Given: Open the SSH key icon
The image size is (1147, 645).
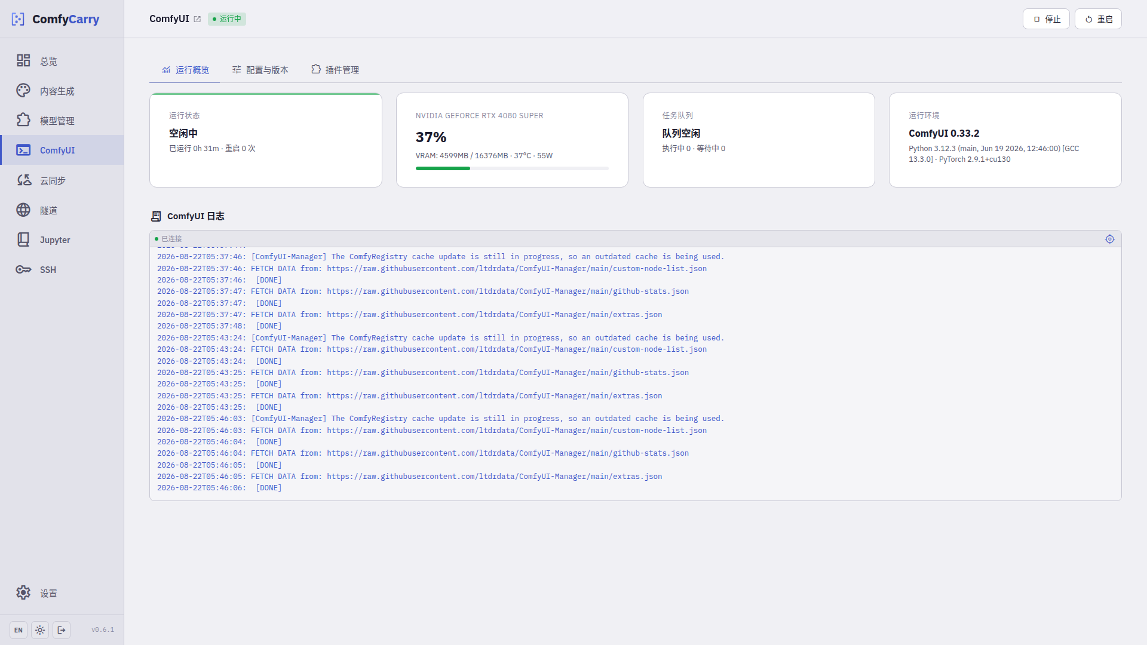Looking at the screenshot, I should click(x=23, y=270).
